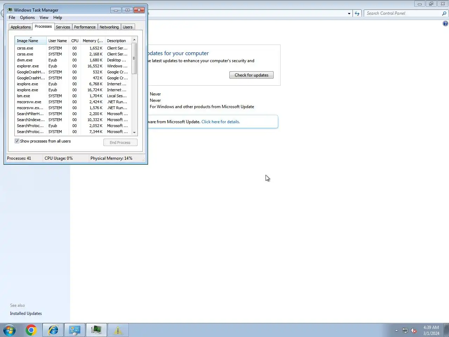Launch Google Chrome from the taskbar
The image size is (449, 337).
click(x=31, y=330)
